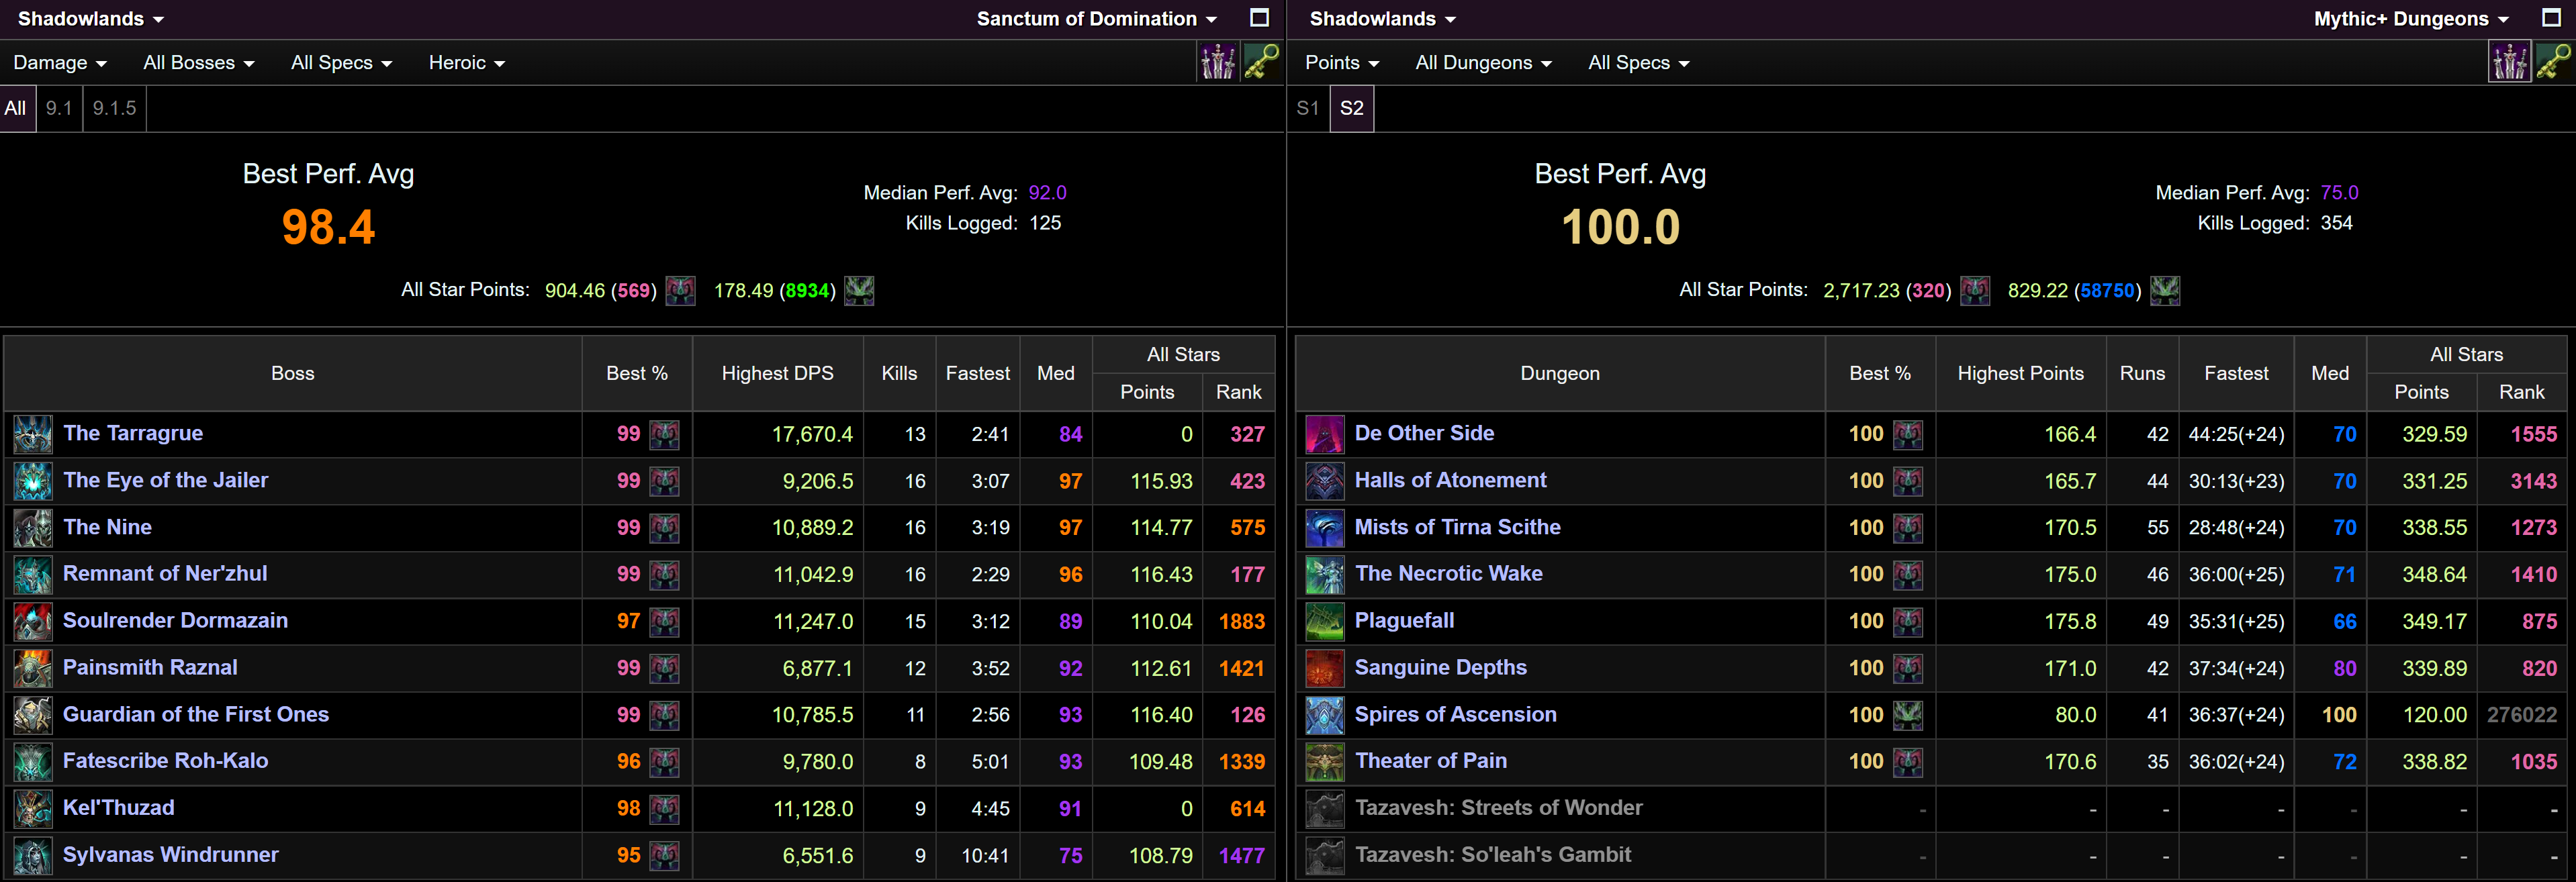The image size is (2576, 882).
Task: Click The Nine boss icon
Action: 33,528
